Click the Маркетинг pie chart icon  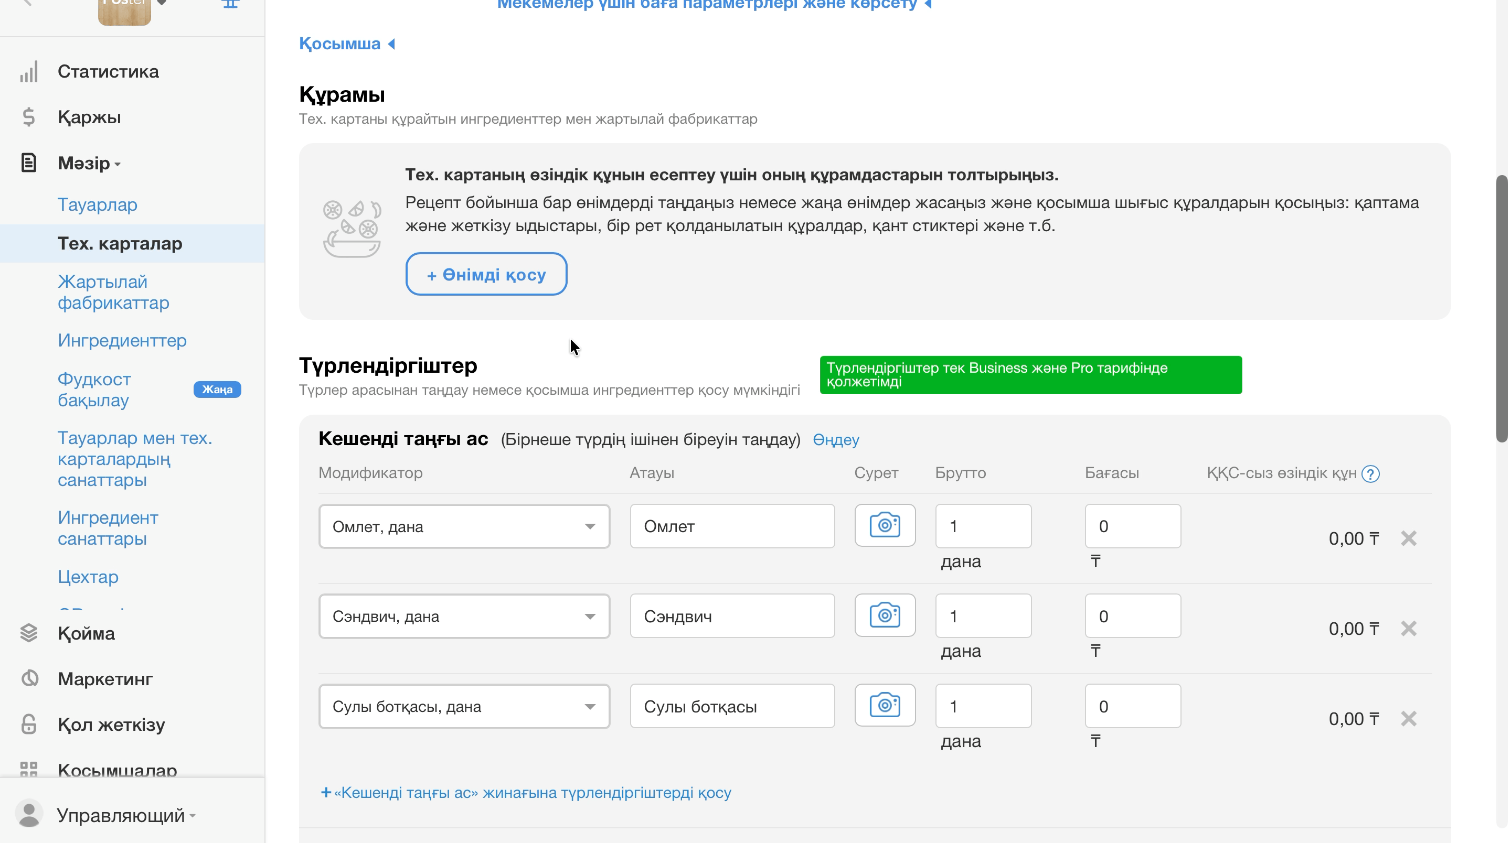pos(29,679)
